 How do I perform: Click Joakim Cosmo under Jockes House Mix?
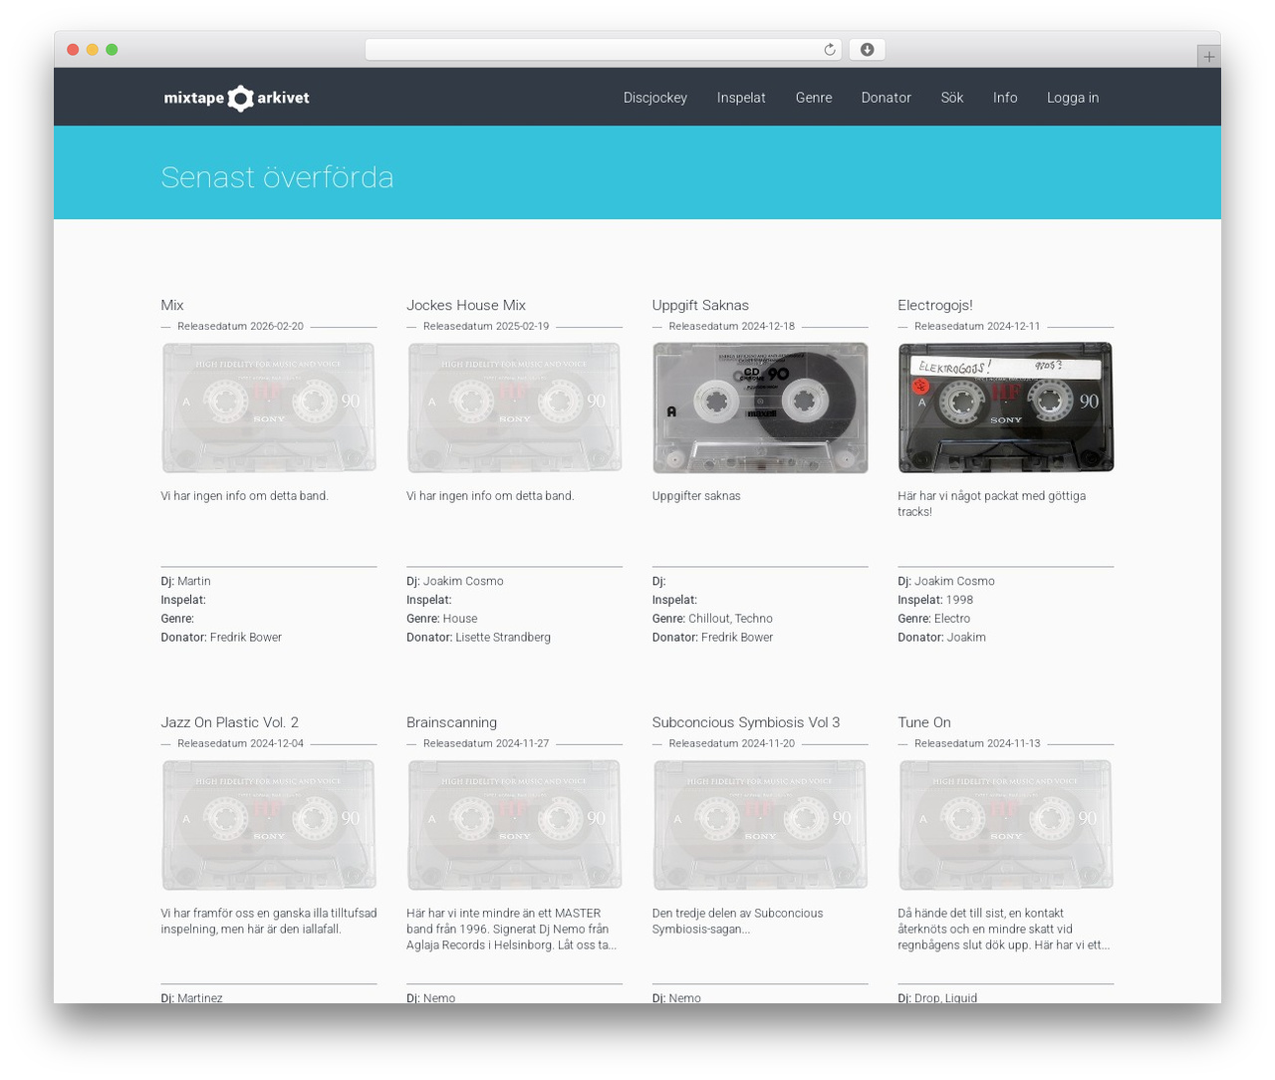click(463, 581)
